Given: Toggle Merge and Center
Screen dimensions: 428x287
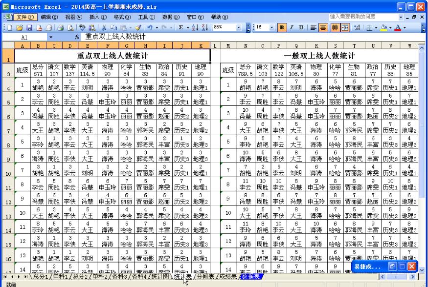Looking at the screenshot, I should (x=345, y=27).
